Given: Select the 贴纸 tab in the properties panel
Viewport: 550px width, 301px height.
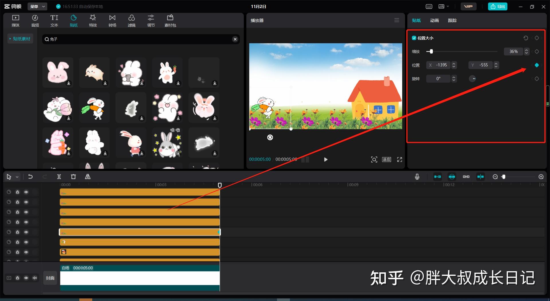Looking at the screenshot, I should (x=416, y=20).
